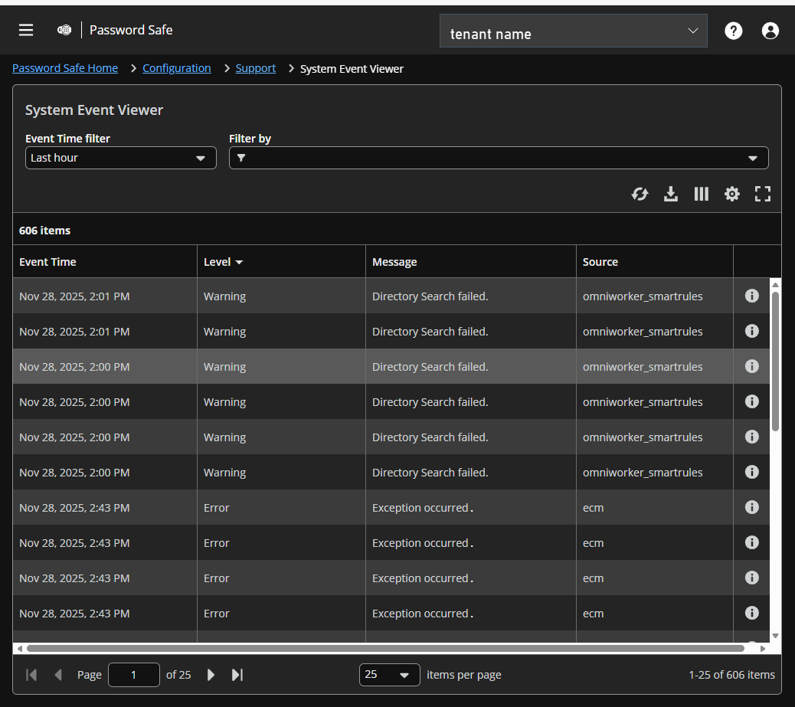View details for the first Directory Search warning
Screen dimensions: 795x707
[751, 296]
